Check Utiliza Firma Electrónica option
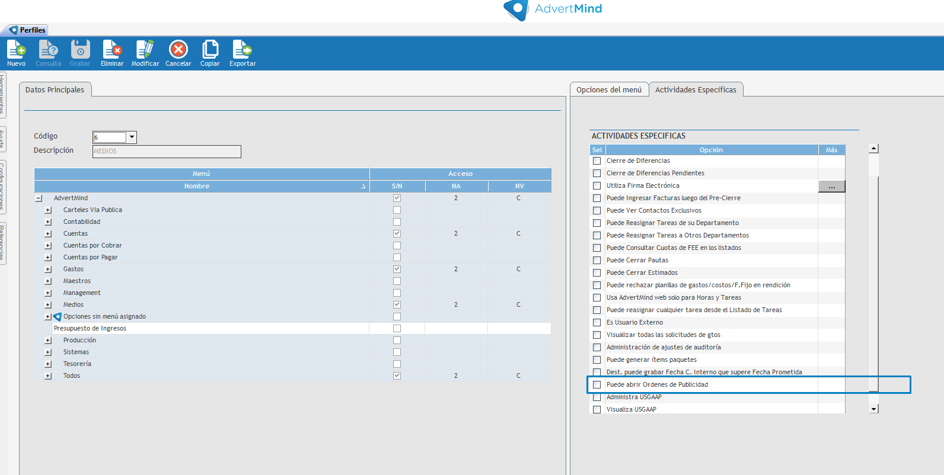 pos(597,186)
